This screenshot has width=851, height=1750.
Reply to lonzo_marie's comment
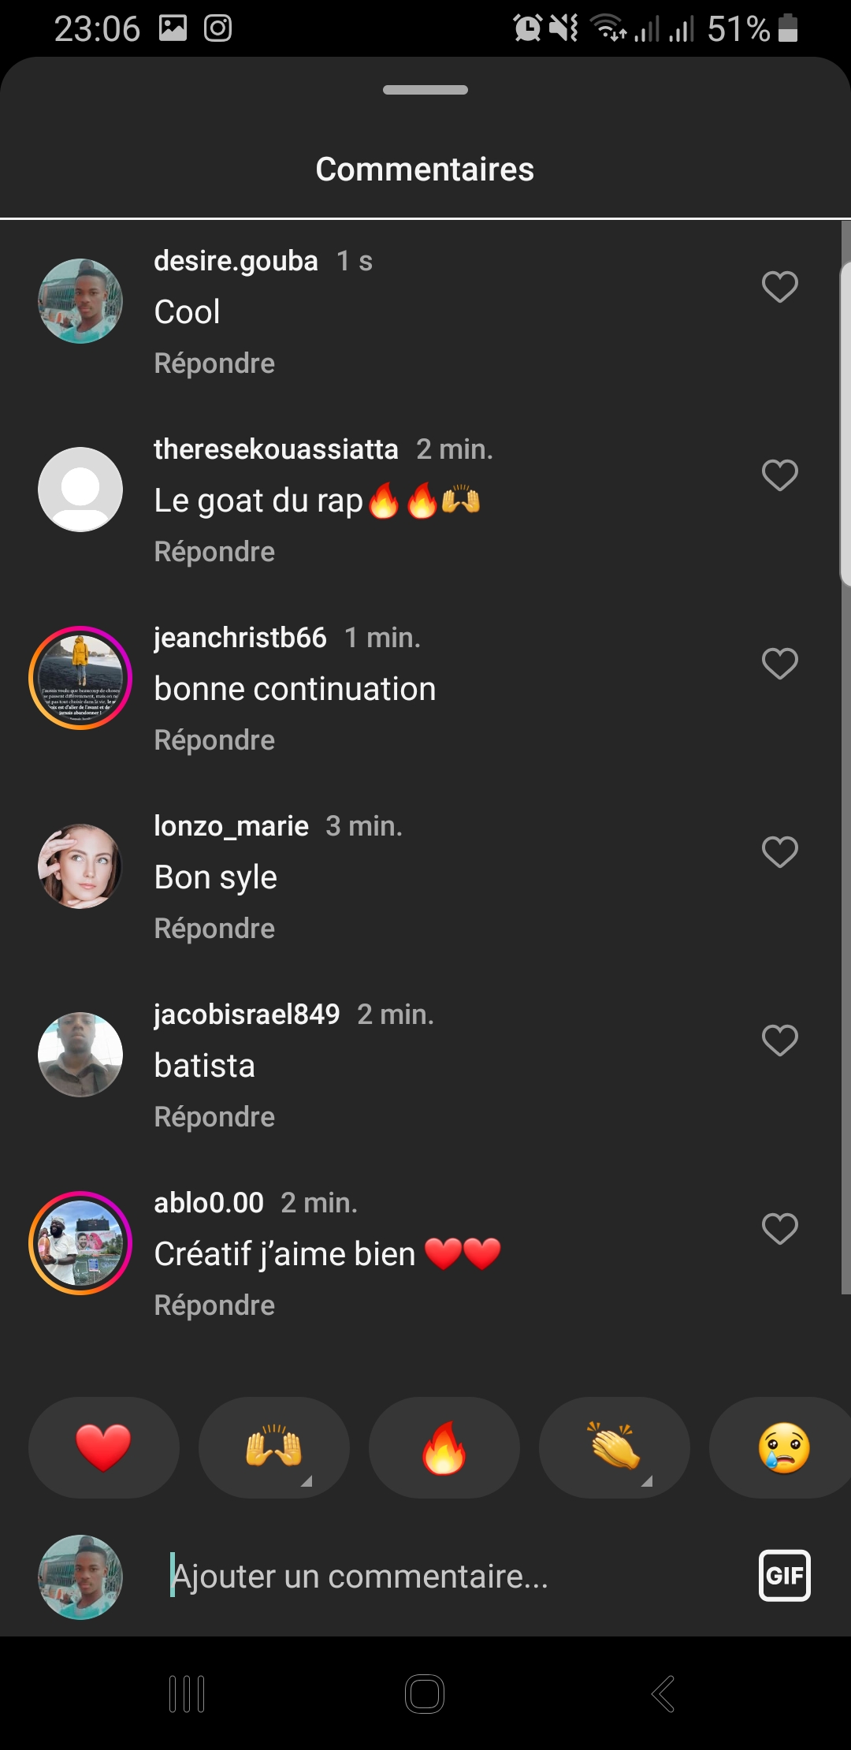[x=214, y=929]
